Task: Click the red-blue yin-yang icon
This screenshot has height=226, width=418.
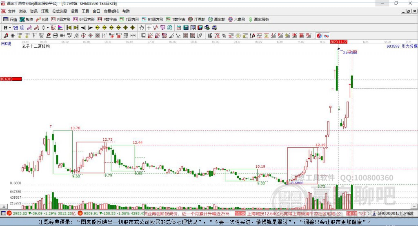Action: point(319,35)
